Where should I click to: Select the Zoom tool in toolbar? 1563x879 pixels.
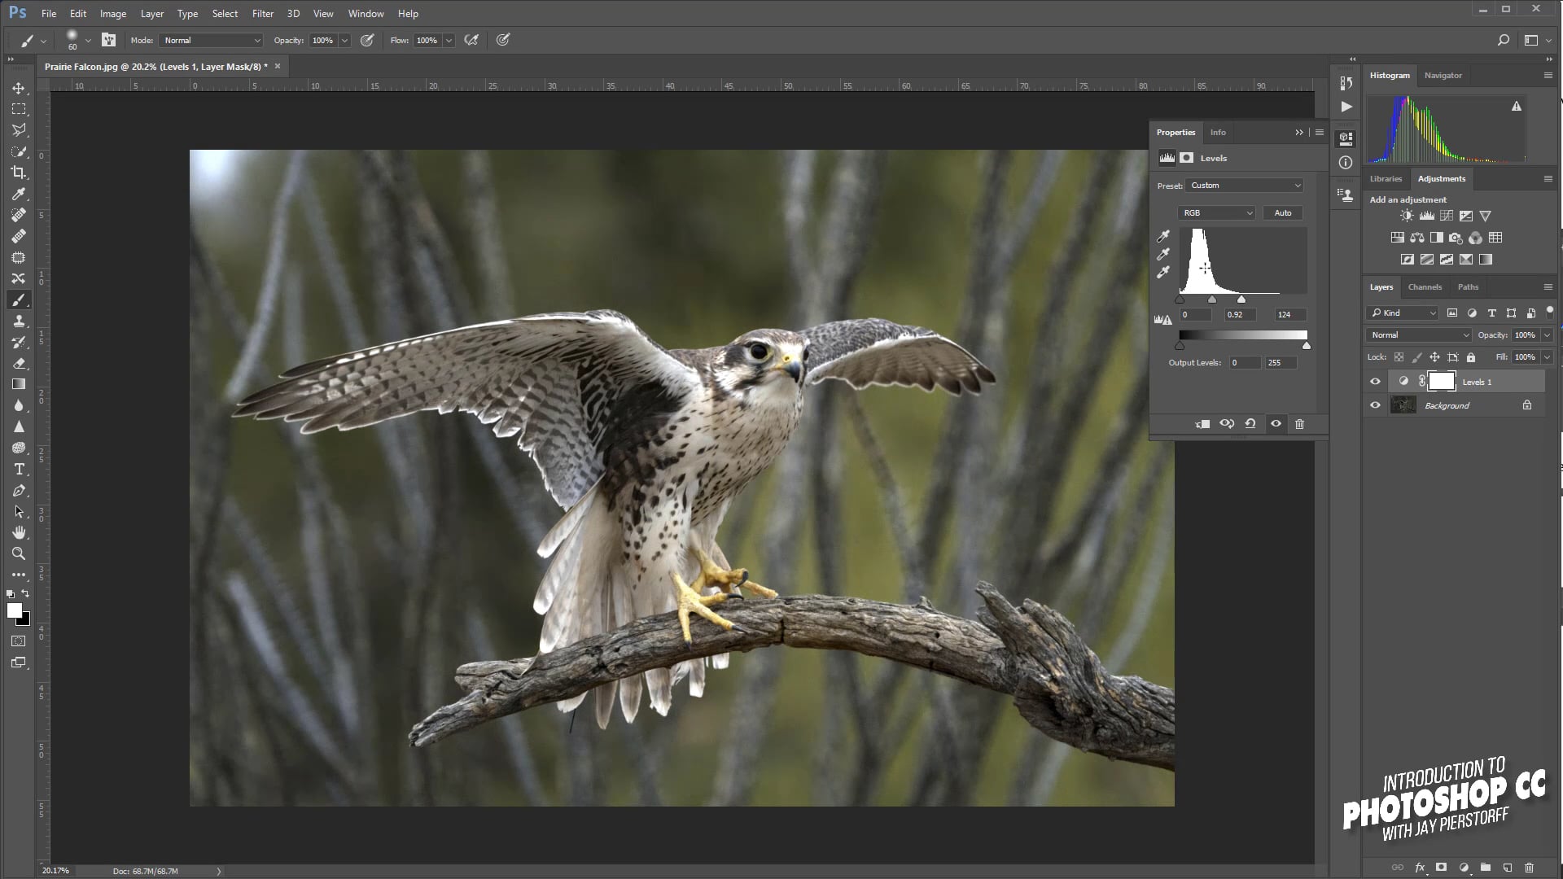(18, 553)
